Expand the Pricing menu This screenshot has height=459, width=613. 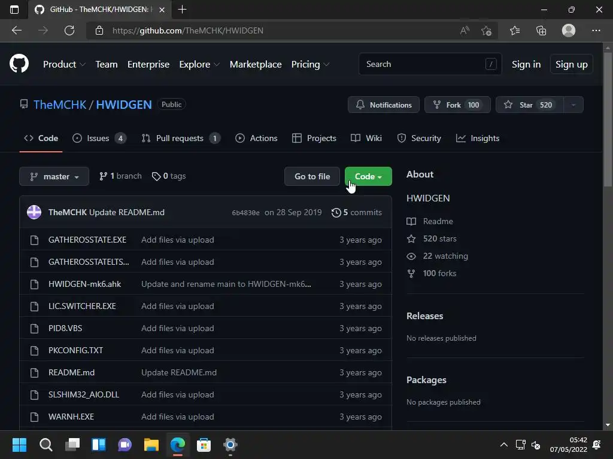pyautogui.click(x=311, y=65)
